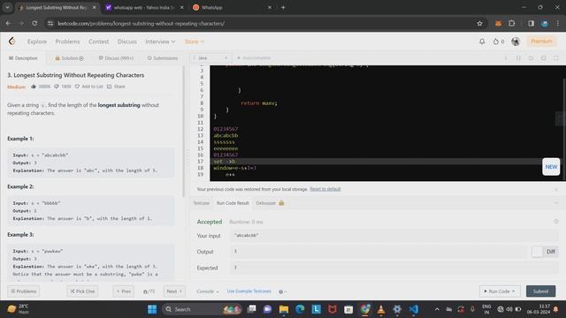Select the Description tab
The image size is (566, 318).
[x=23, y=58]
